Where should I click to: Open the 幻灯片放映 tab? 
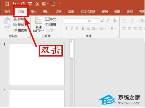pyautogui.click(x=88, y=12)
